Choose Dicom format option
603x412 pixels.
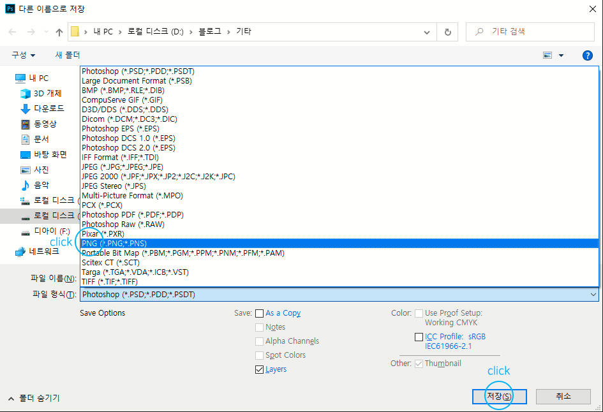[339, 119]
